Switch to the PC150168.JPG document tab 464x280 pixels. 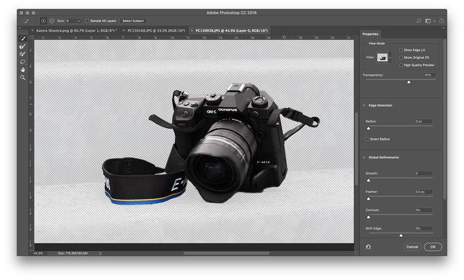[x=156, y=30]
